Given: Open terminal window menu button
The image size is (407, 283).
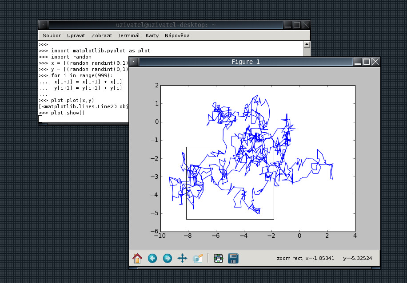Looking at the screenshot, I should click(43, 25).
